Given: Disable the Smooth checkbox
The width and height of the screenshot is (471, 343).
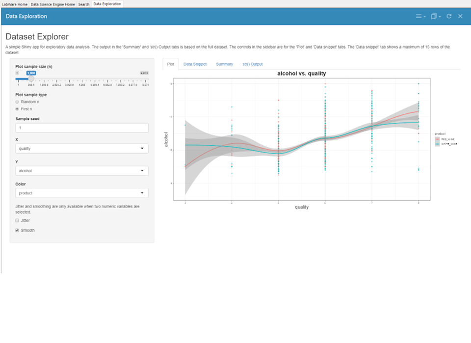Looking at the screenshot, I should click(x=17, y=230).
